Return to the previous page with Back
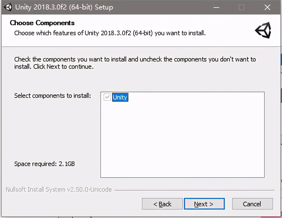The image size is (282, 218). point(162,204)
